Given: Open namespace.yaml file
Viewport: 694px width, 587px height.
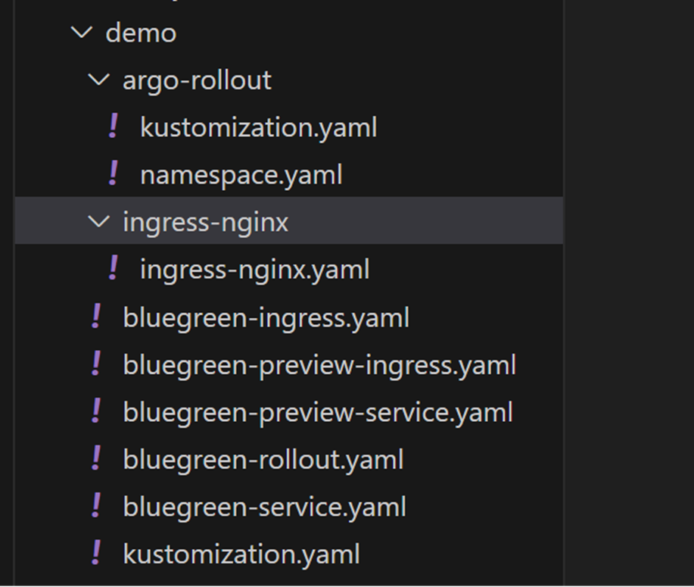Looking at the screenshot, I should click(241, 175).
